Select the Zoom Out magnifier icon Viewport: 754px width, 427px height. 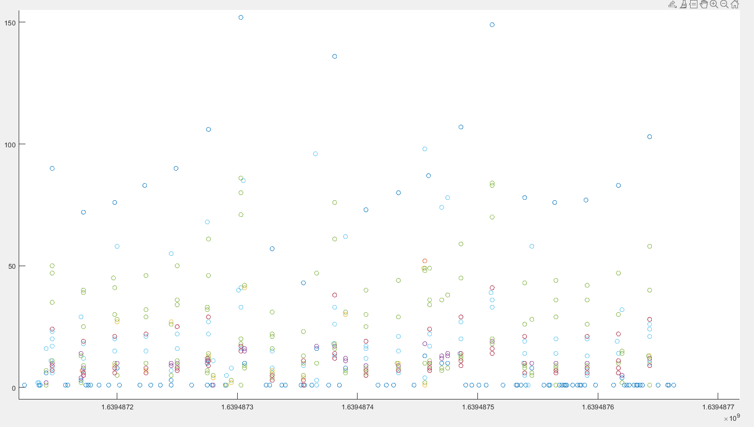tap(723, 4)
